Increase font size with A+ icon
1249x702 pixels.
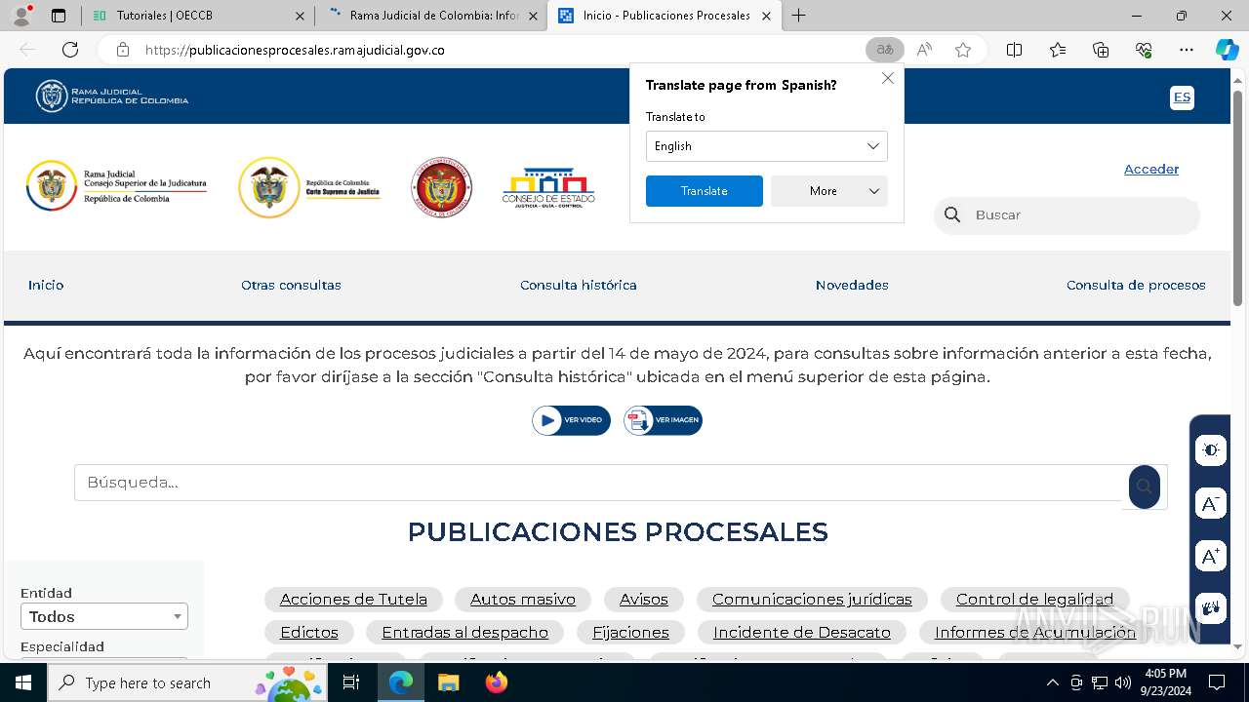[x=1211, y=556]
